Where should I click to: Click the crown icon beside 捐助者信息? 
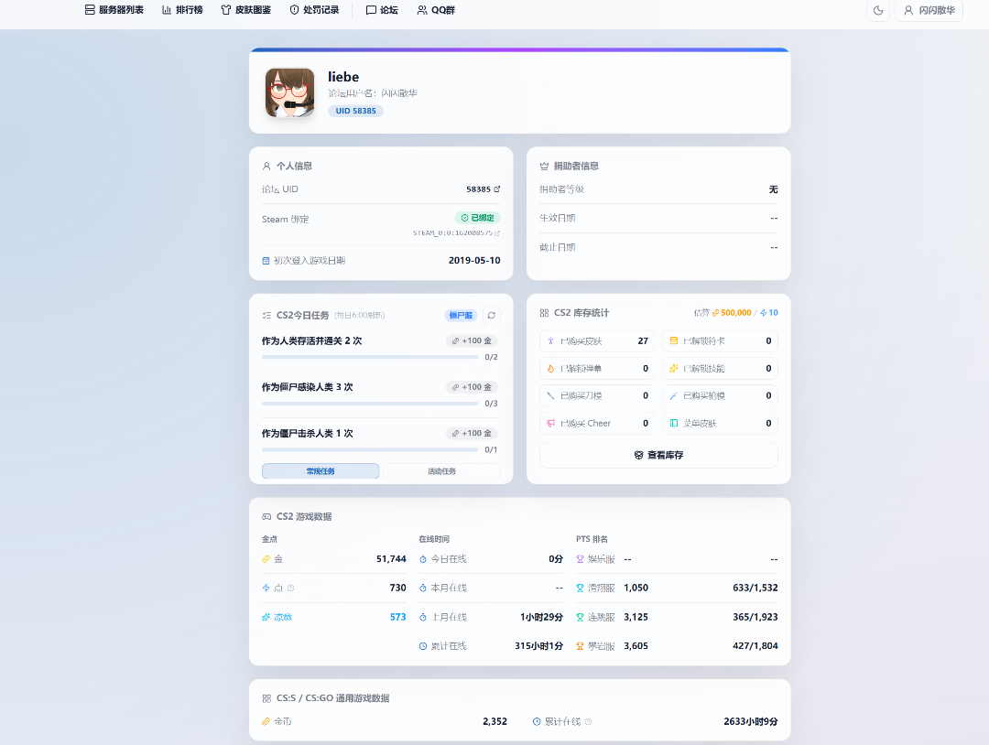[544, 167]
